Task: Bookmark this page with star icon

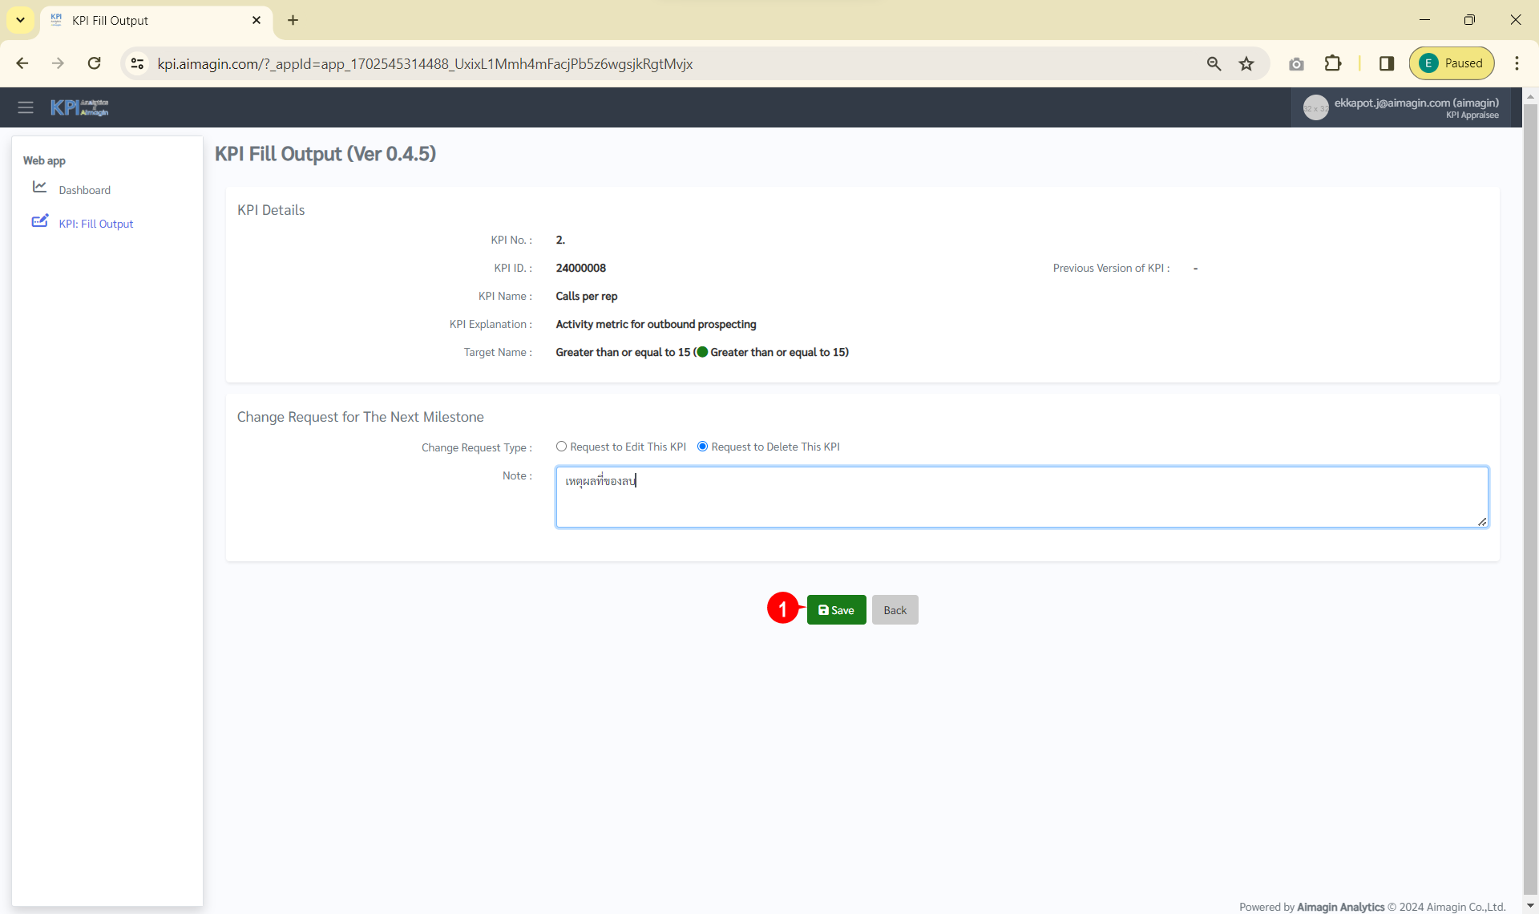Action: (1246, 64)
